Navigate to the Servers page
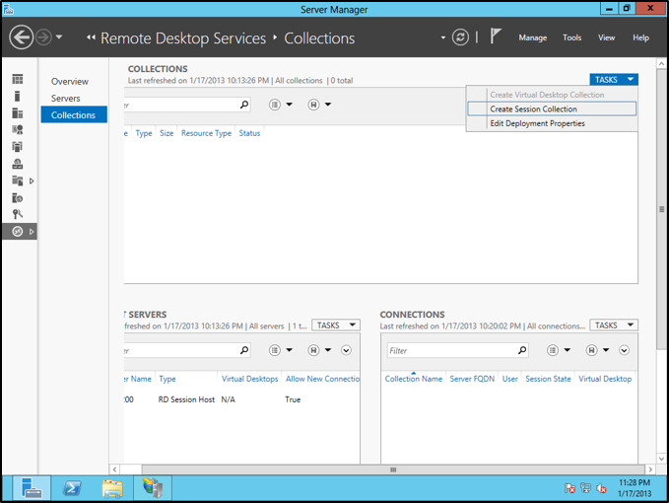This screenshot has height=503, width=669. click(x=66, y=99)
